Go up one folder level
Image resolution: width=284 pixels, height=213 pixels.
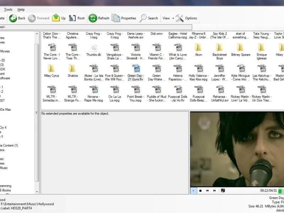coord(59,18)
